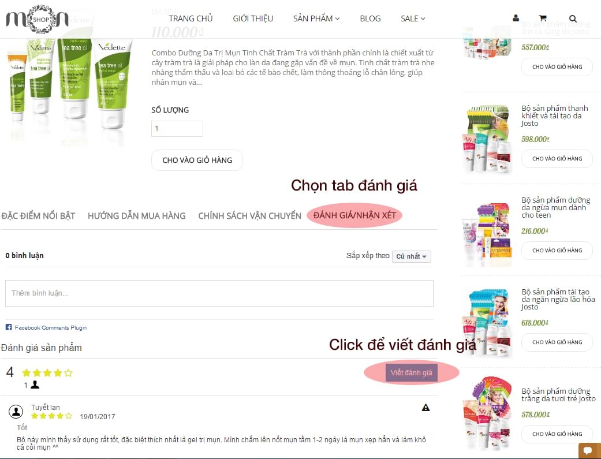
Task: Expand the SẢN PHẨM menu
Action: [x=316, y=18]
